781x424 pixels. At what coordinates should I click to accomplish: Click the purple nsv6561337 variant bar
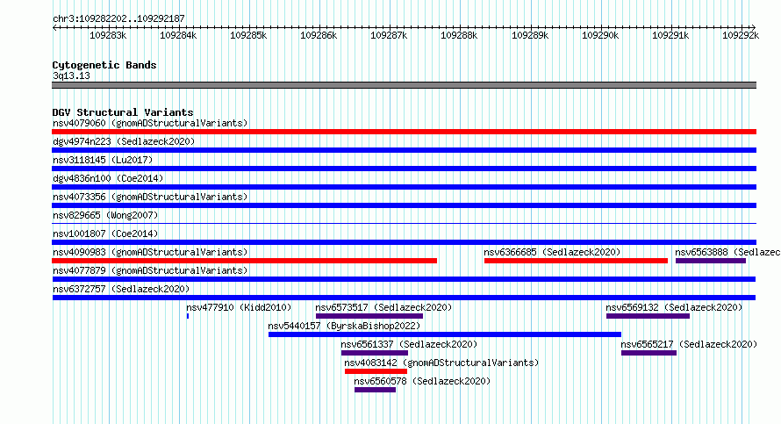pyautogui.click(x=375, y=353)
